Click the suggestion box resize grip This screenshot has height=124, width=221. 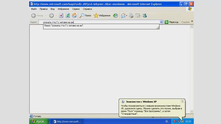[158, 28]
